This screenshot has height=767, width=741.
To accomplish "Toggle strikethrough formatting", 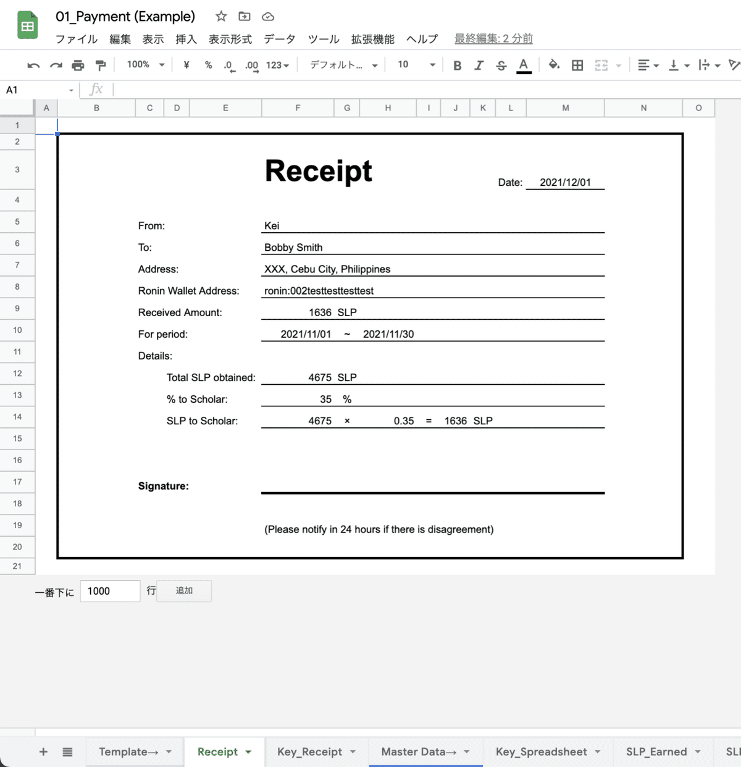I will pyautogui.click(x=501, y=65).
